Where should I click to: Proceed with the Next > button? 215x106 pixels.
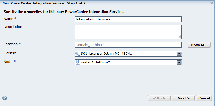click(183, 98)
